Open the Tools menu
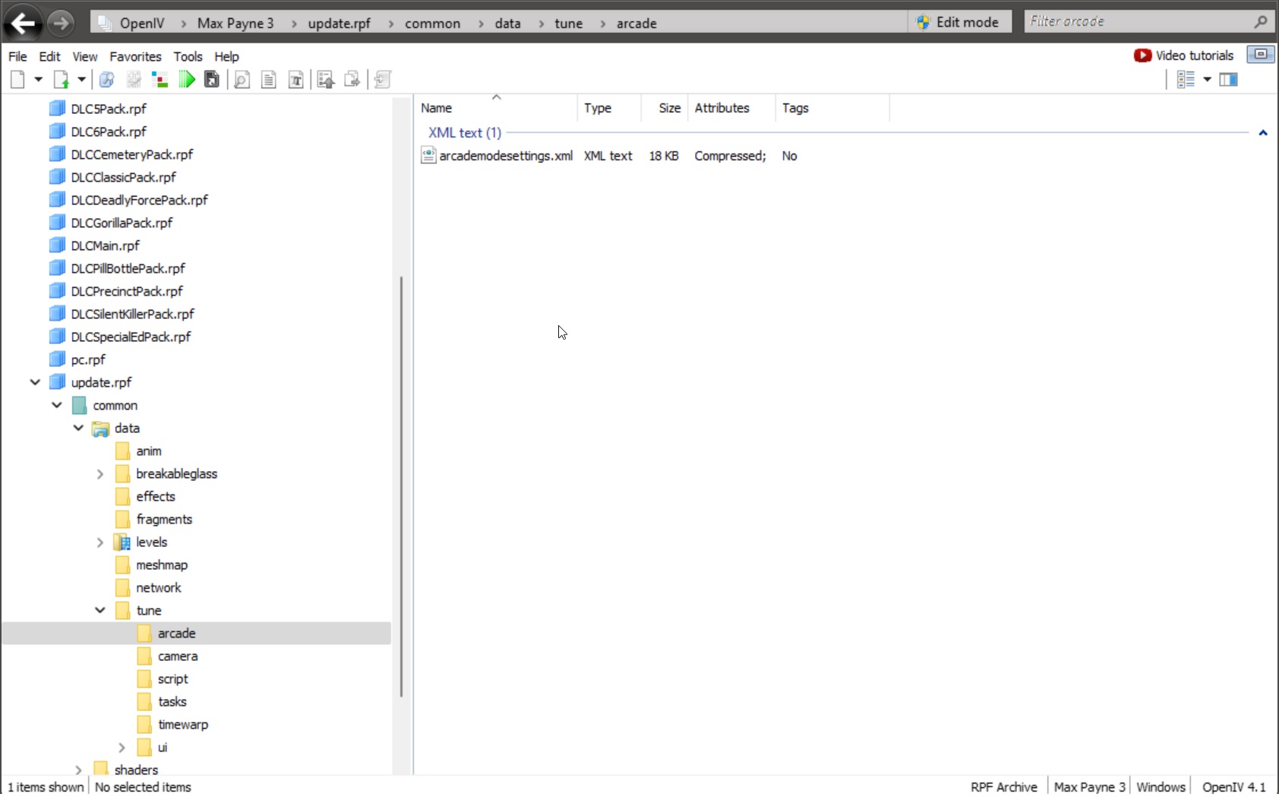Image resolution: width=1279 pixels, height=797 pixels. click(x=188, y=56)
